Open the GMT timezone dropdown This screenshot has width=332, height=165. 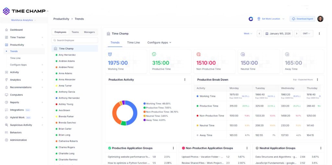pos(306,34)
